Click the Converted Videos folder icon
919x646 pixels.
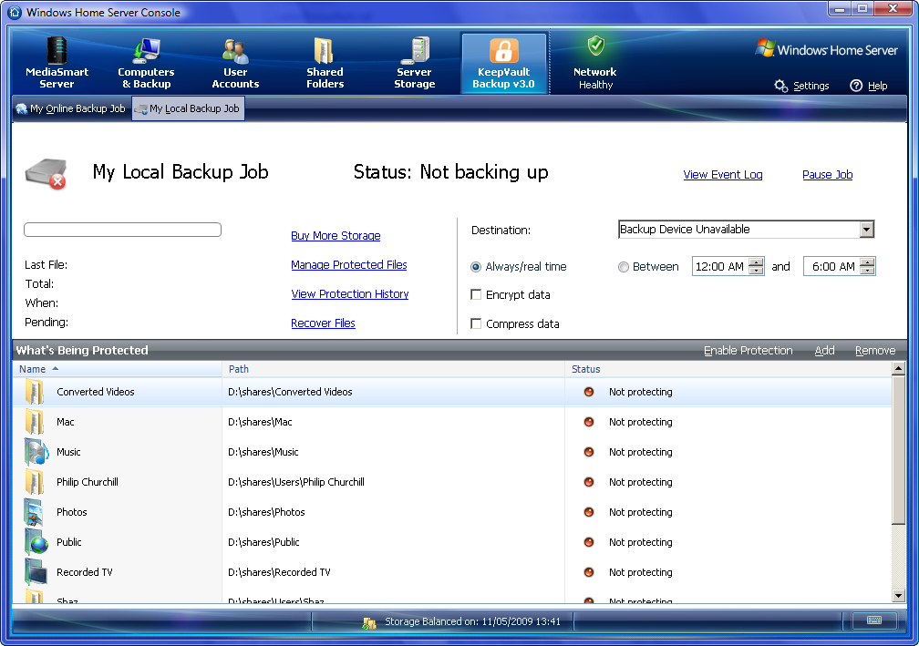[x=34, y=392]
